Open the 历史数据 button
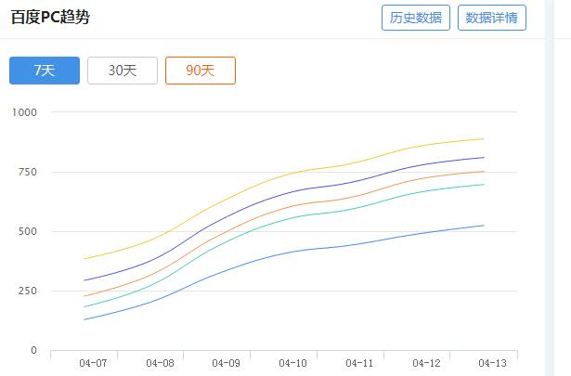 416,18
